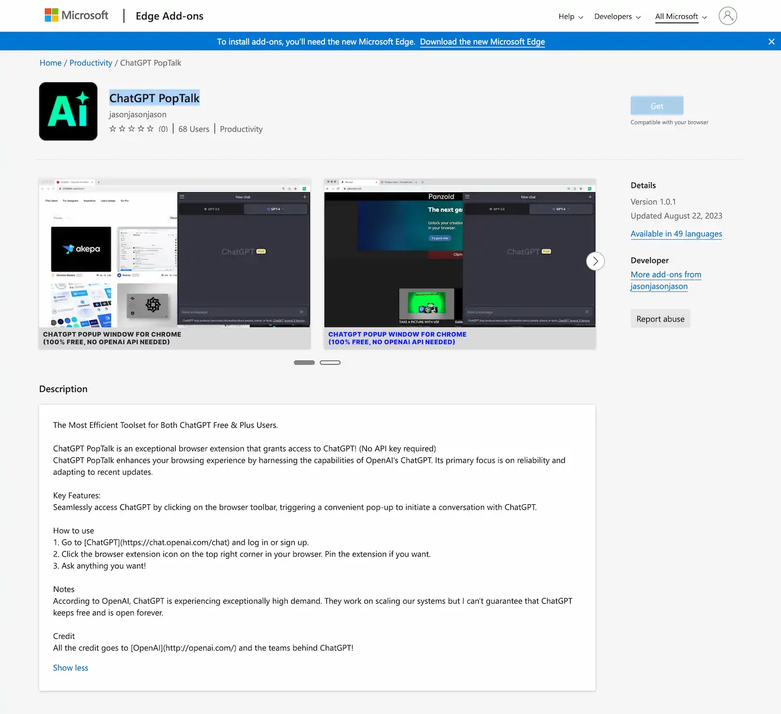781x714 pixels.
Task: Click the ChatGPT PopTalk AI app icon
Action: point(69,111)
